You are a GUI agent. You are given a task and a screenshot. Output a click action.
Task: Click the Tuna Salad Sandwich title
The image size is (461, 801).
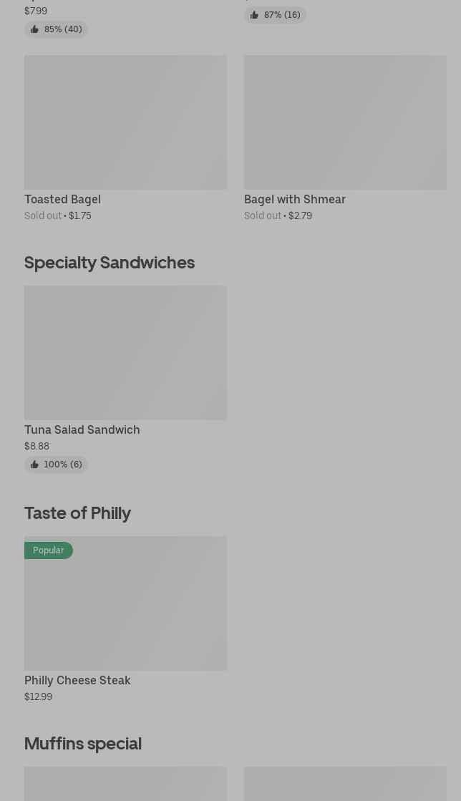click(82, 430)
